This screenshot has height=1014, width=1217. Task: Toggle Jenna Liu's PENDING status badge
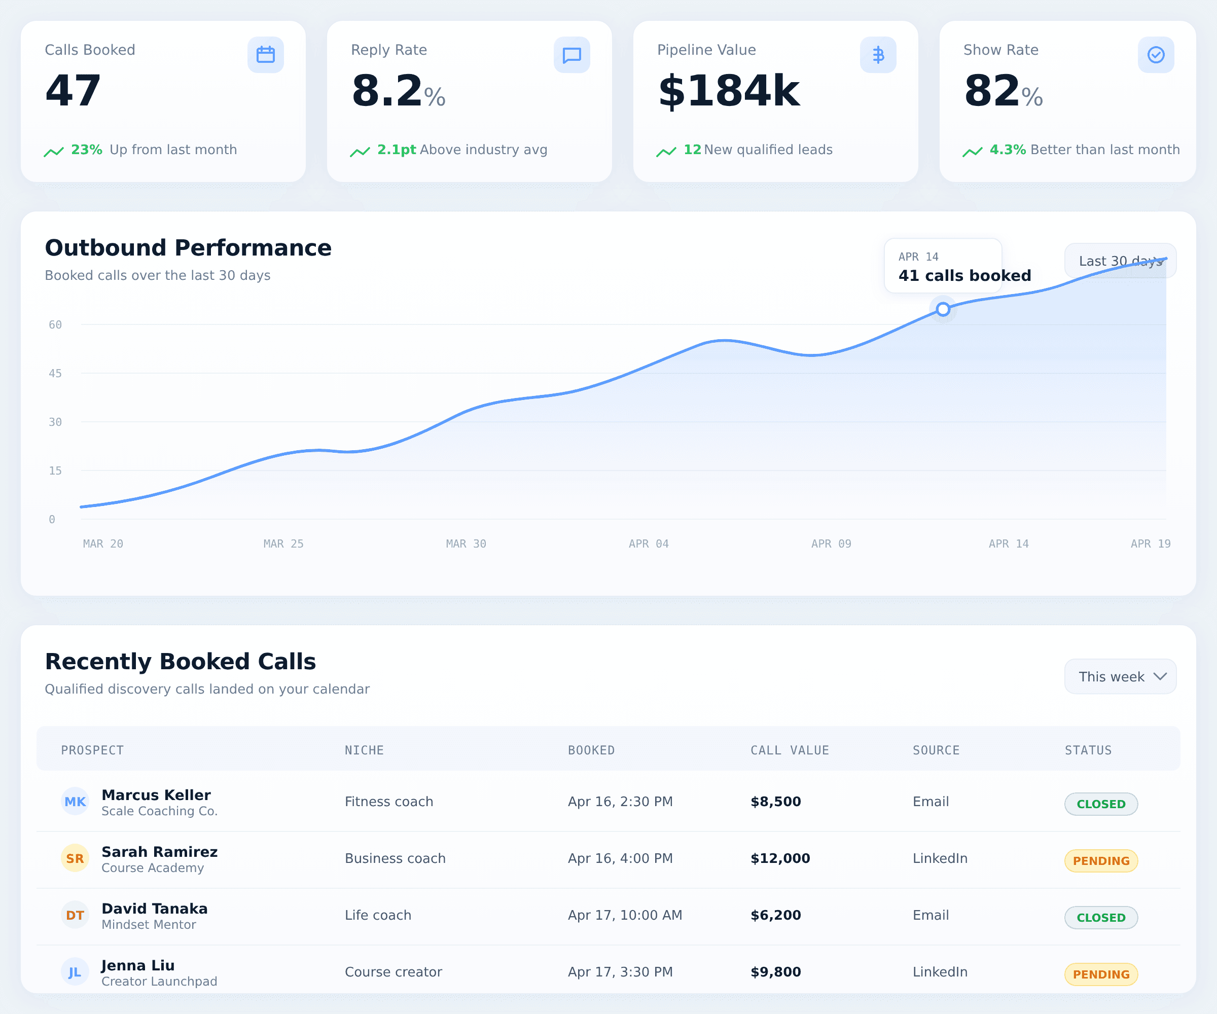[x=1100, y=974]
